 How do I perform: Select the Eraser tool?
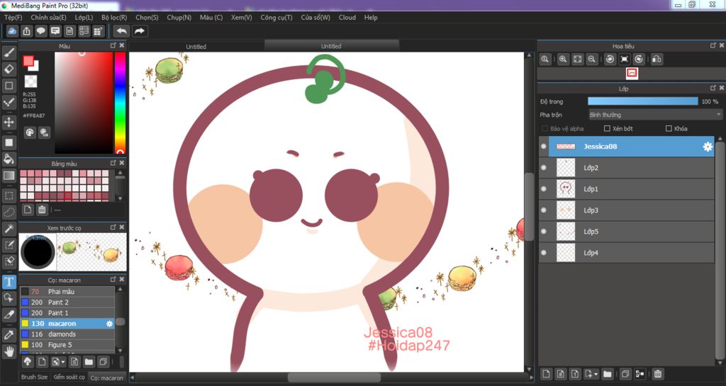9,69
